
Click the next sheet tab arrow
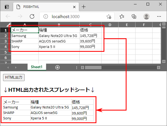tap(16, 67)
